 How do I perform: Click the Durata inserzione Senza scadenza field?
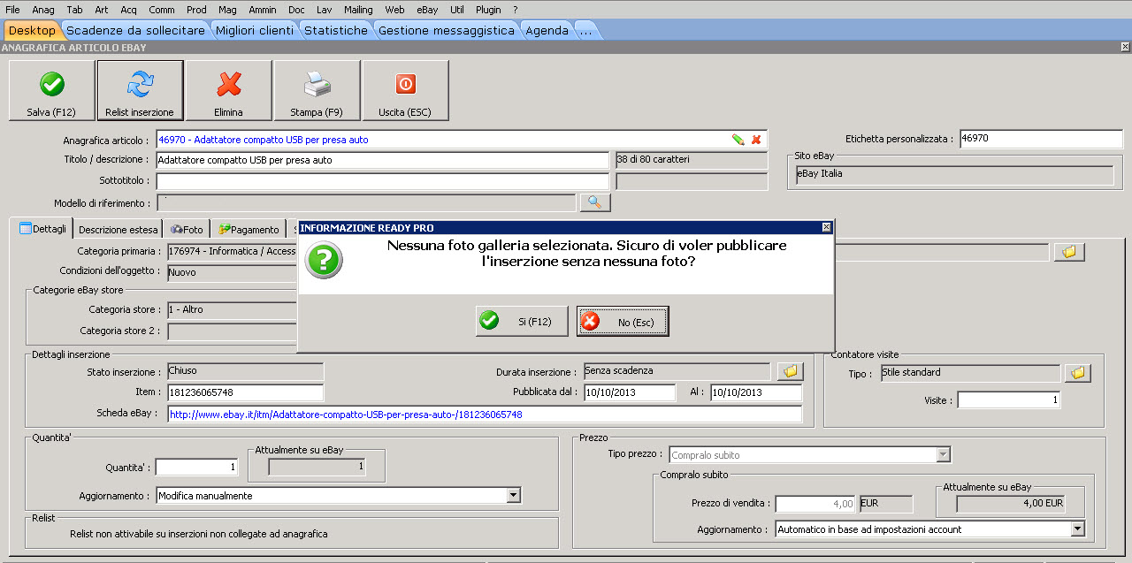(x=677, y=371)
